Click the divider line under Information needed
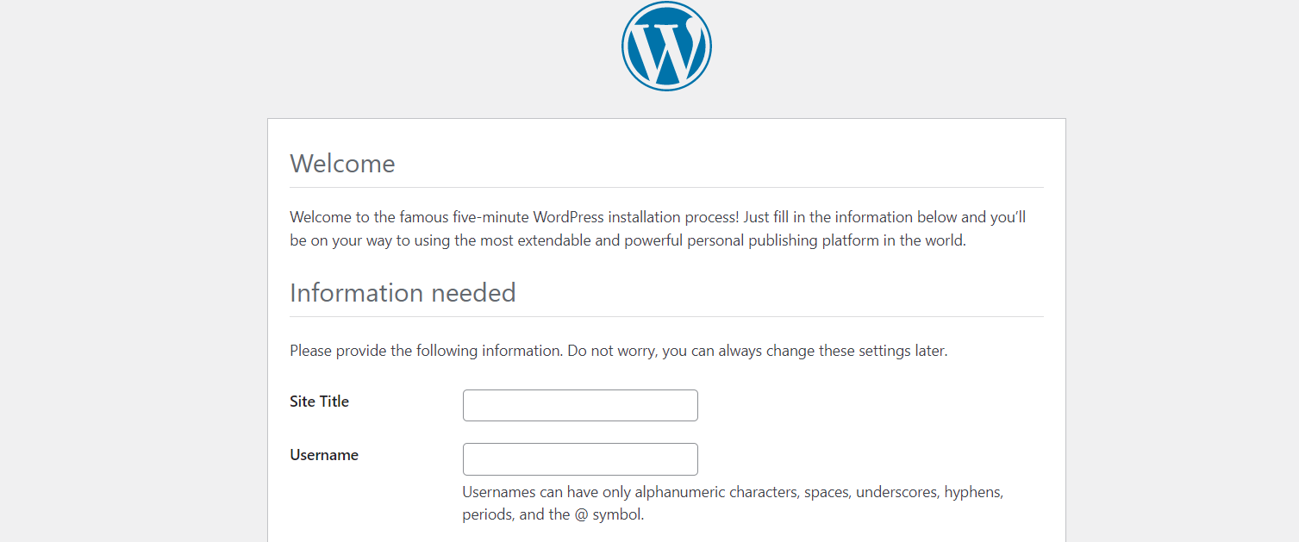The image size is (1299, 542). [x=666, y=316]
